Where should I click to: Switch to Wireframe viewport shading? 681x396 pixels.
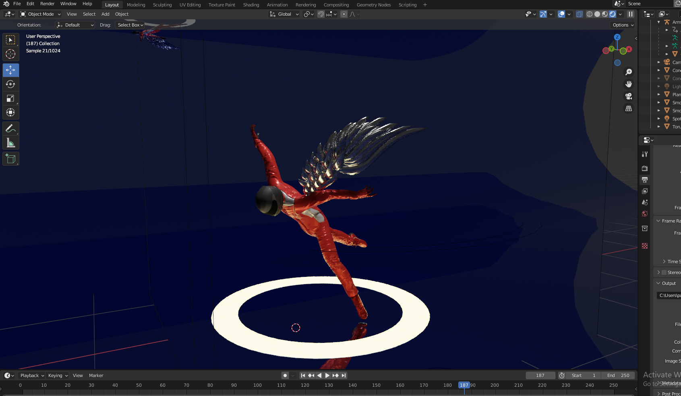point(590,14)
